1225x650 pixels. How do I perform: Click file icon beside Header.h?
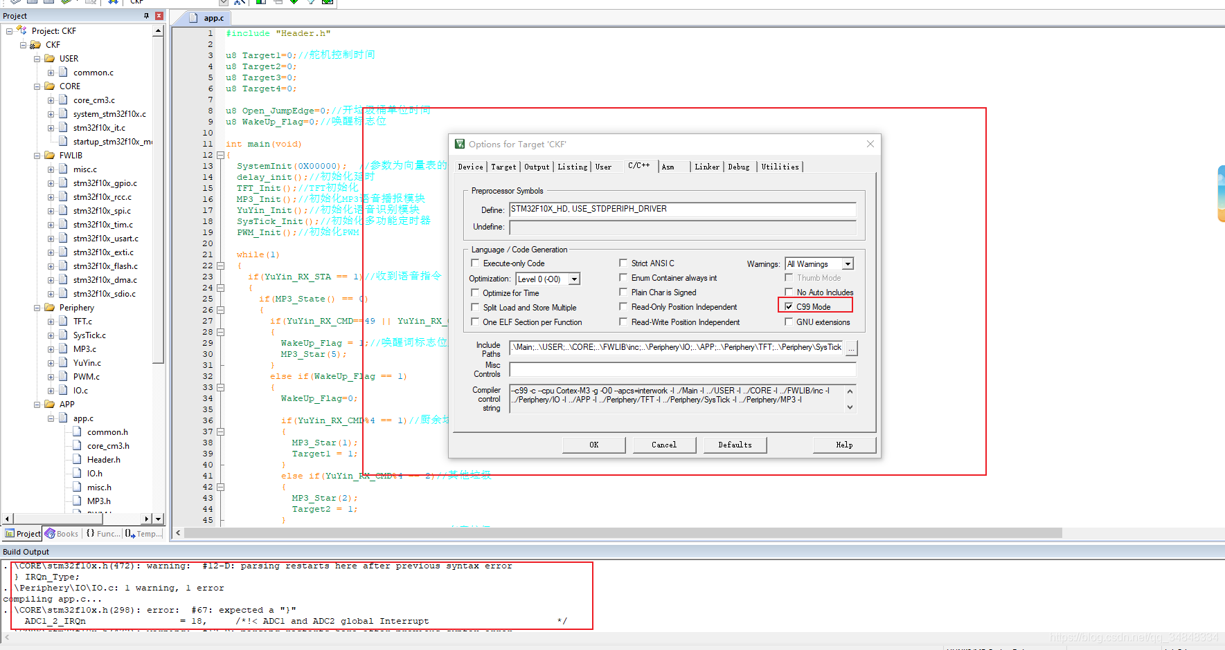coord(77,459)
